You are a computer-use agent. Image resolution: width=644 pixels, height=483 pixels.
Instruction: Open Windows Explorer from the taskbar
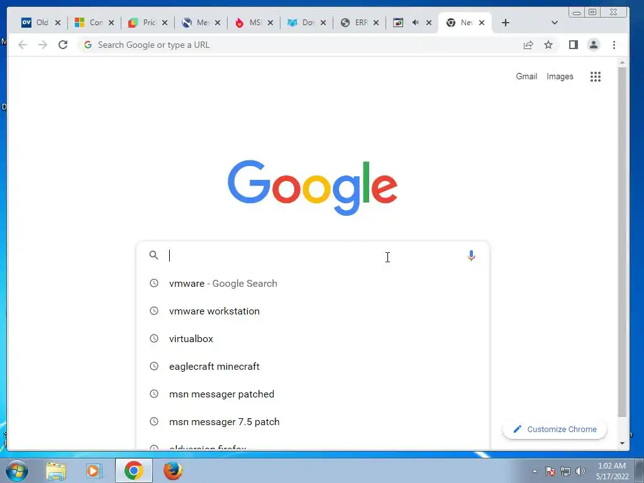click(55, 470)
